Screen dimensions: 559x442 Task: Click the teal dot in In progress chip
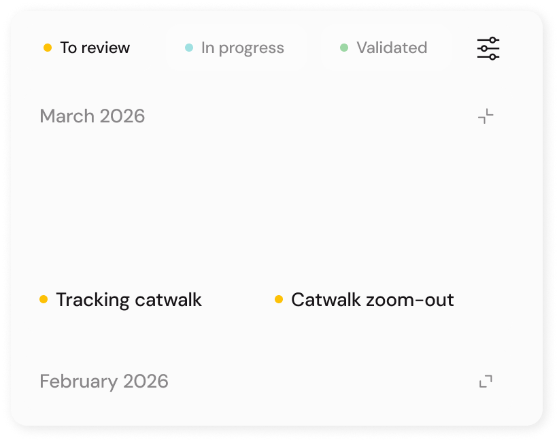tap(189, 48)
